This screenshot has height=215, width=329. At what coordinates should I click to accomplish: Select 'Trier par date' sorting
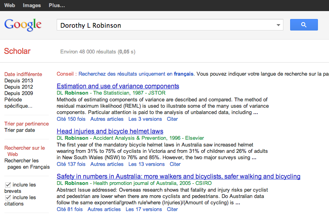coord(20,130)
